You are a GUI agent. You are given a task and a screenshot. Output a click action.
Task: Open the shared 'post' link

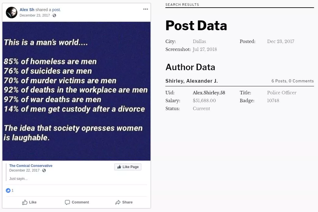pos(56,10)
